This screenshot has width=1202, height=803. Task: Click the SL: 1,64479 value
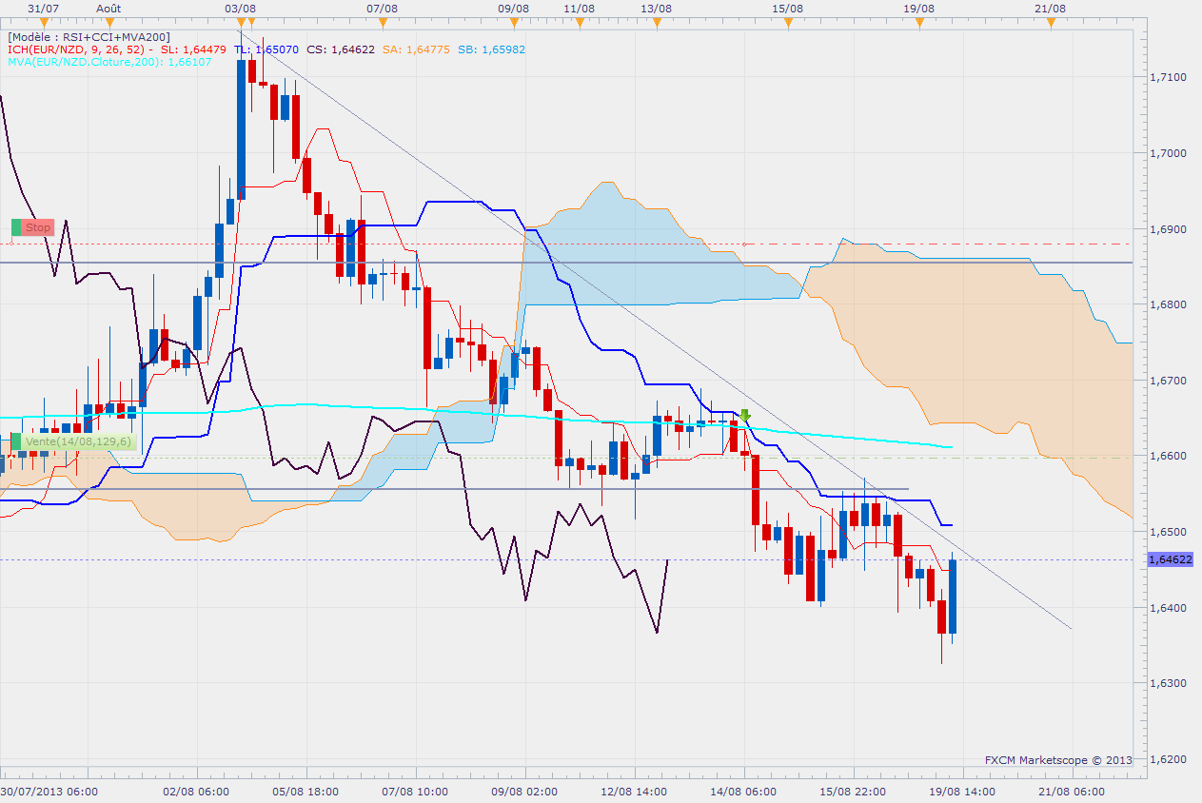193,49
